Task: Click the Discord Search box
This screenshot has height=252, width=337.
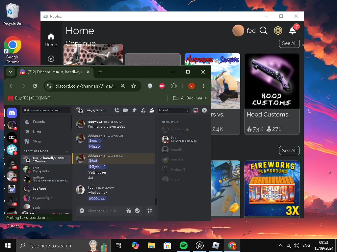Action: (174, 110)
